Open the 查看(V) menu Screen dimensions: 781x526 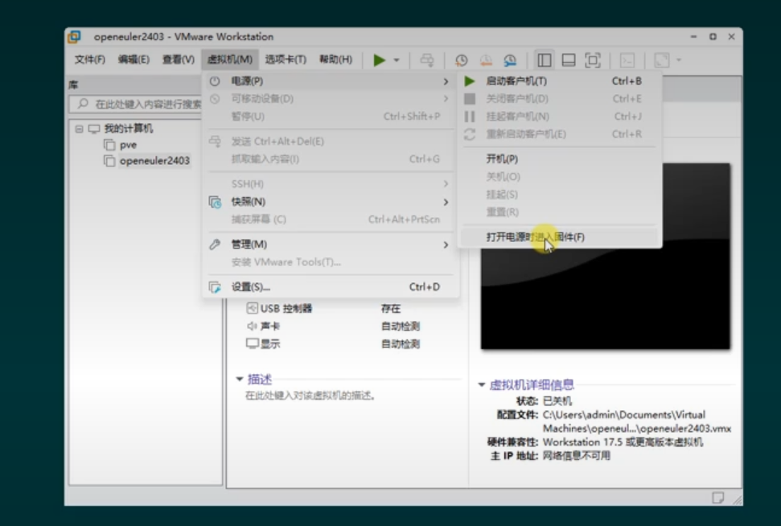point(179,60)
